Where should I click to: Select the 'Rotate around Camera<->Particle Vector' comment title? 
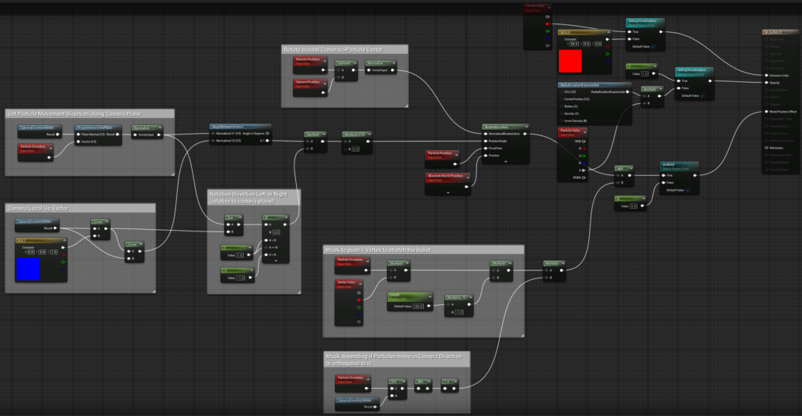[333, 49]
